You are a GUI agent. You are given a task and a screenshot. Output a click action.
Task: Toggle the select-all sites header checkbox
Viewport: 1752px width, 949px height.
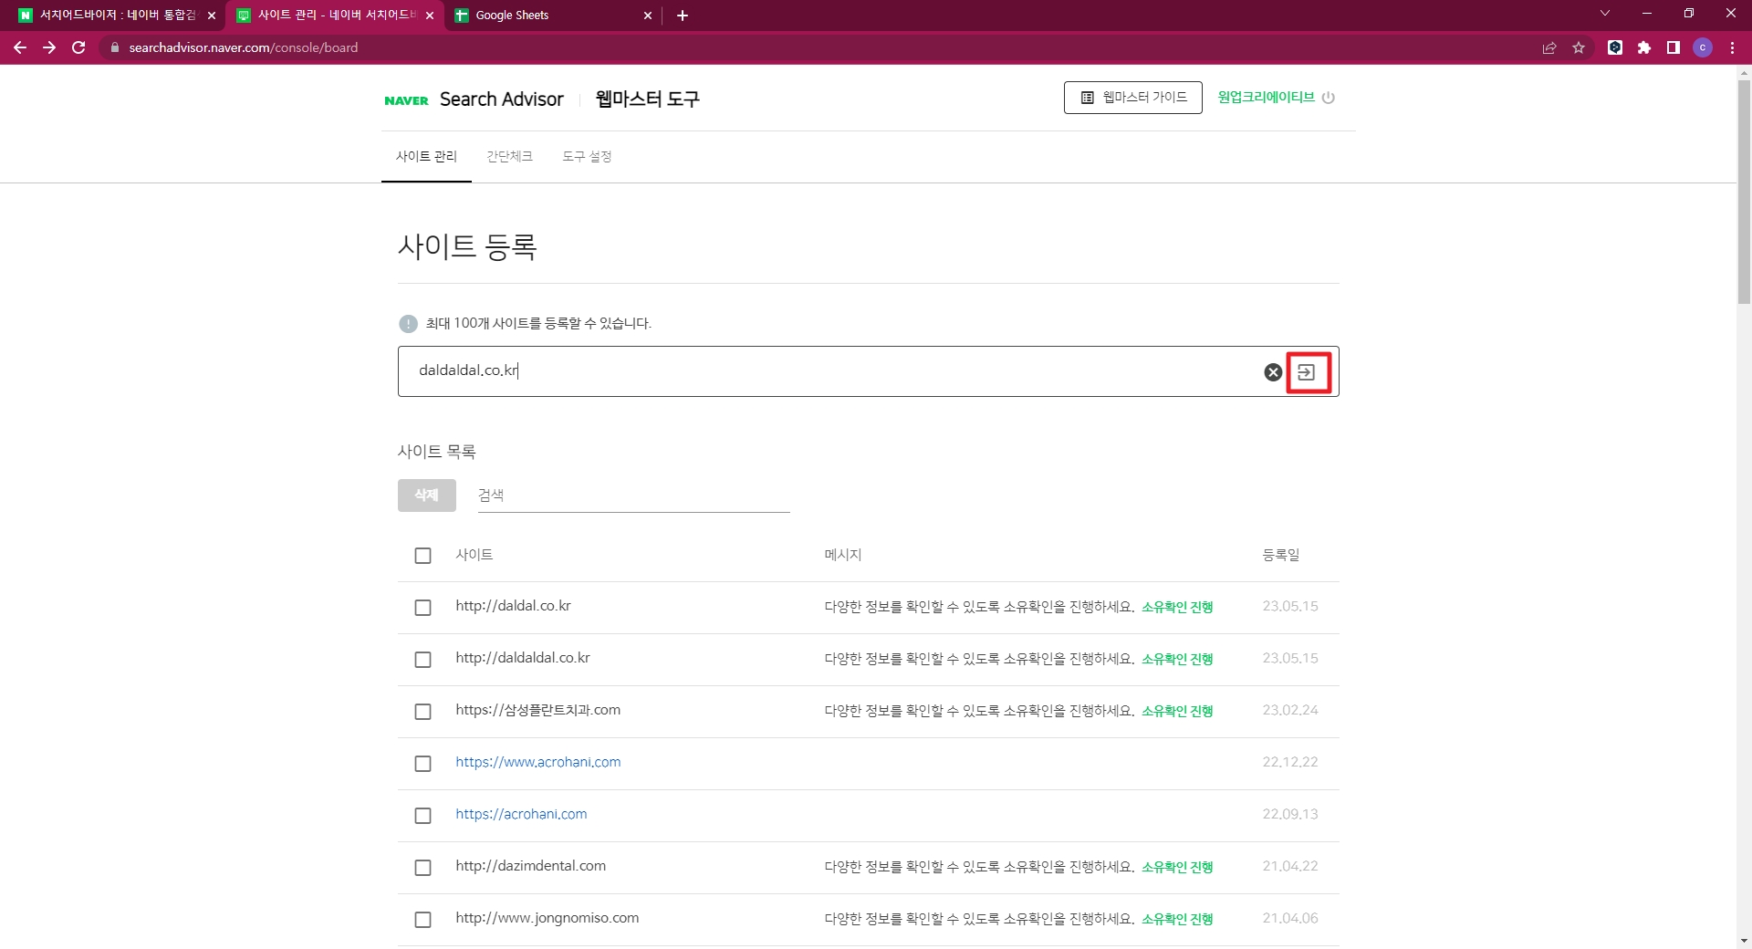[x=422, y=556]
